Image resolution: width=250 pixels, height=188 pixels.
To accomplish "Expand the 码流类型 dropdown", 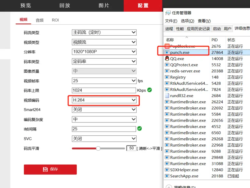I will pos(104,32).
